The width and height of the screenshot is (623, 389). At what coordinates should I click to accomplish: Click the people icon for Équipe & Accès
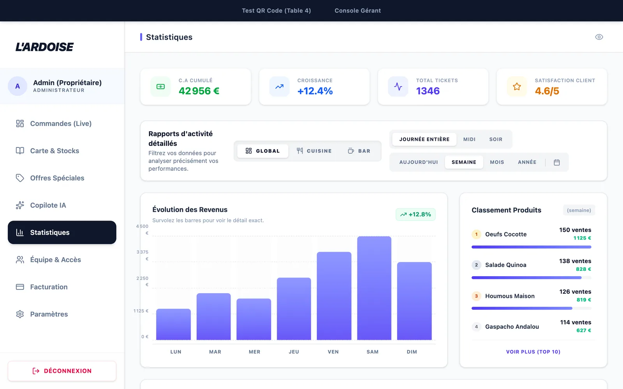20,259
